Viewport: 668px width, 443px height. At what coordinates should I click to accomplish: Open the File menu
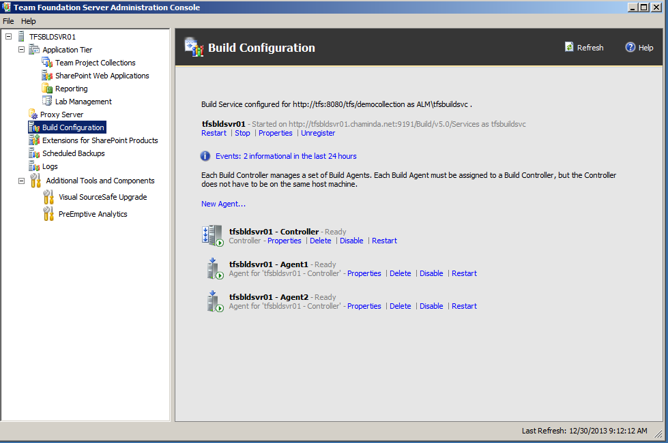click(8, 21)
